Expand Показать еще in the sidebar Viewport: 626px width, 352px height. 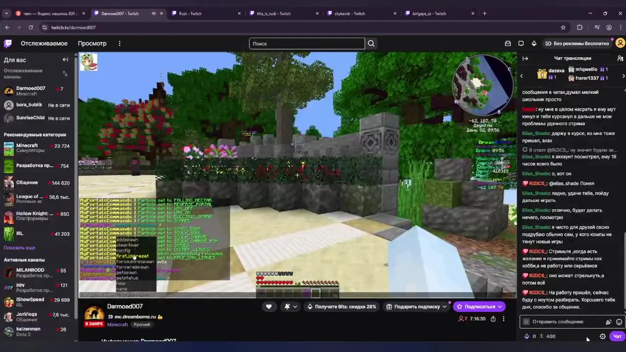[x=20, y=248]
